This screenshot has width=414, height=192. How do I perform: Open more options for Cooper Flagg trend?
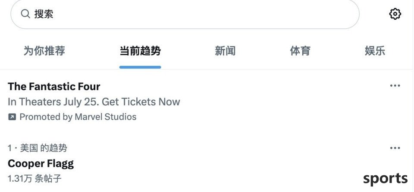tap(395, 148)
